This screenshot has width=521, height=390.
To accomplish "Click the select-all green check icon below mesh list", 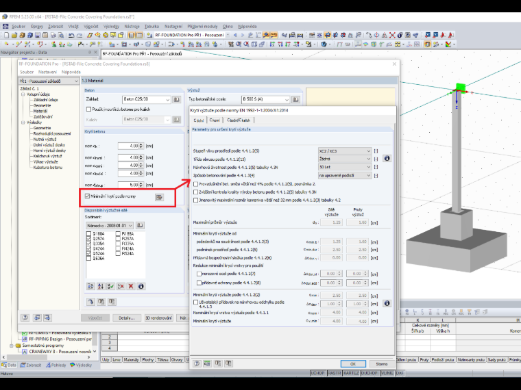I will [110, 286].
